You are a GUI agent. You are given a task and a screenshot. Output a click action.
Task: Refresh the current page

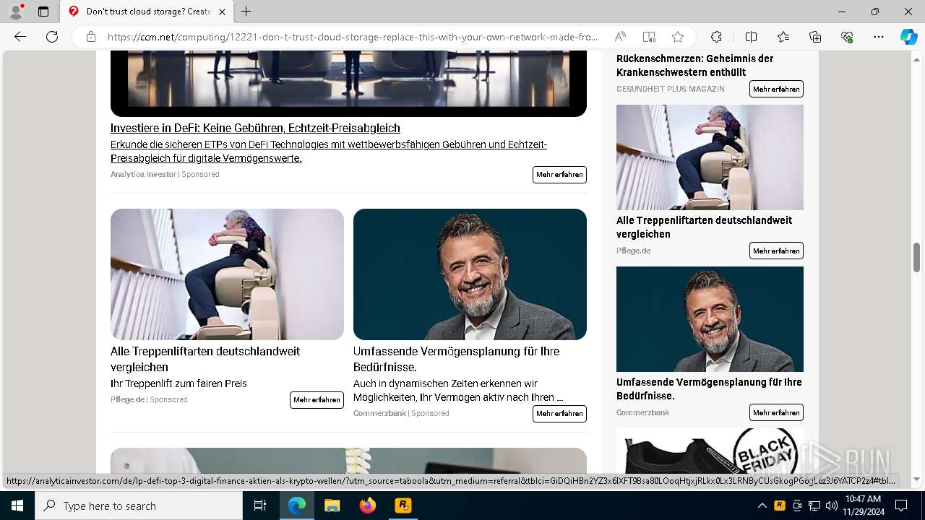pos(52,37)
